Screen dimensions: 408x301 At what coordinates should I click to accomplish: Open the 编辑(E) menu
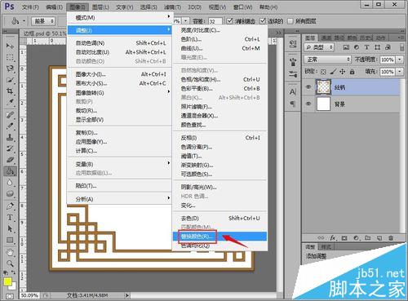tap(54, 7)
